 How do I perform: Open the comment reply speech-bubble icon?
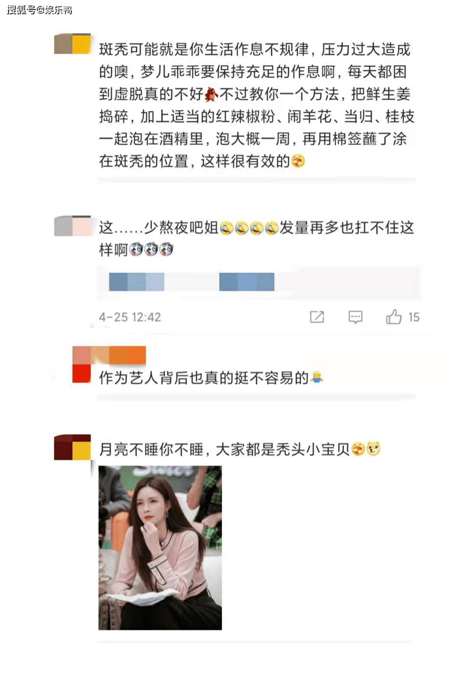click(x=355, y=317)
